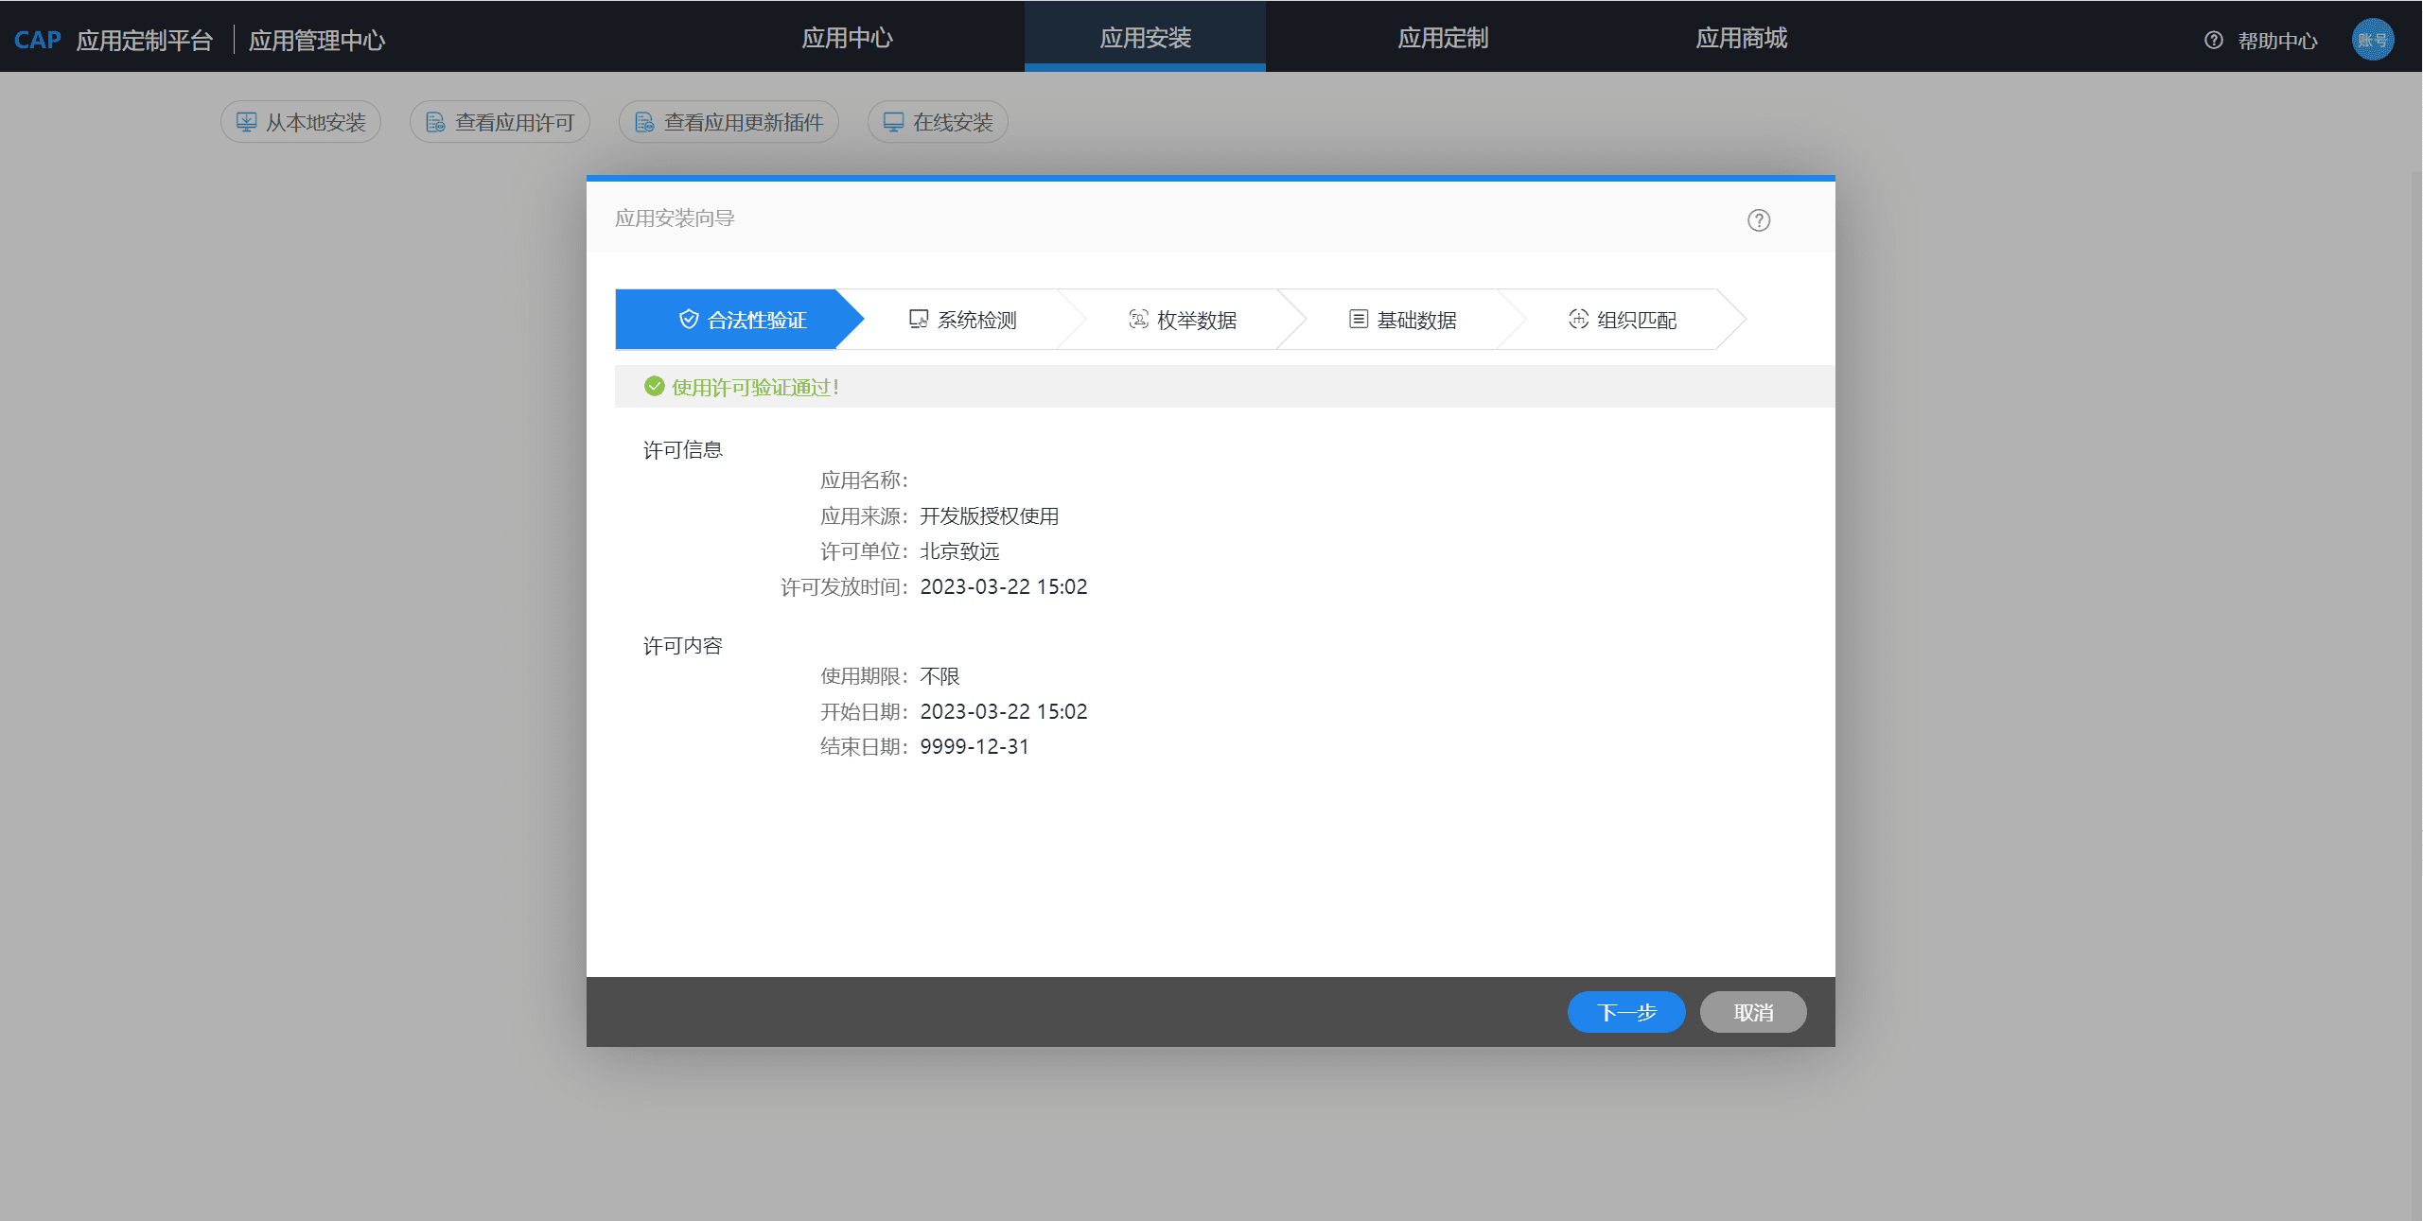Click the monitor icon on 系统检测
Image resolution: width=2423 pixels, height=1221 pixels.
pyautogui.click(x=919, y=319)
